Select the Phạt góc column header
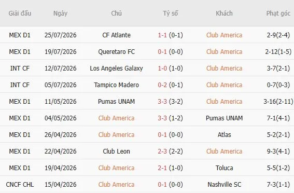This screenshot has height=193, width=294. (278, 13)
